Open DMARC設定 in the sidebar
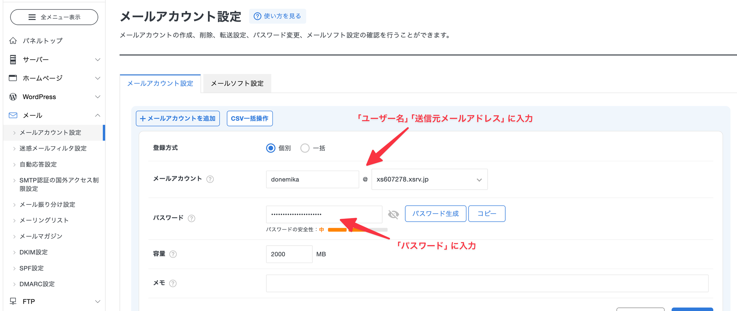The image size is (737, 311). 37,284
